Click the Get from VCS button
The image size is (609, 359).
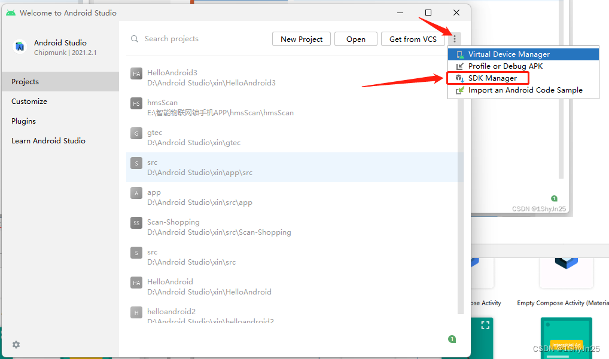click(x=413, y=38)
